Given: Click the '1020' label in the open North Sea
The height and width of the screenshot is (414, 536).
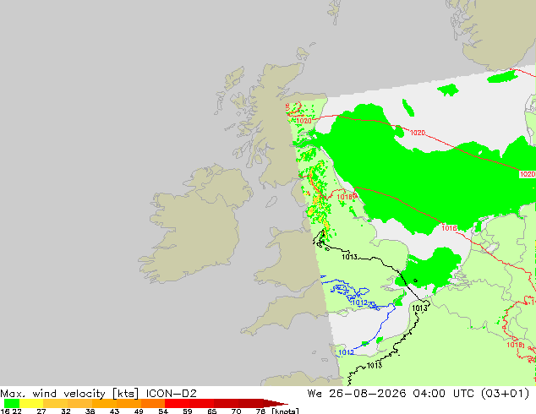Looking at the screenshot, I should coord(418,133).
